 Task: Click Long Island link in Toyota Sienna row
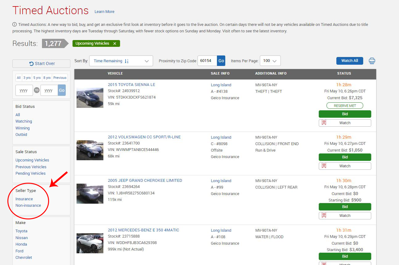pos(221,85)
